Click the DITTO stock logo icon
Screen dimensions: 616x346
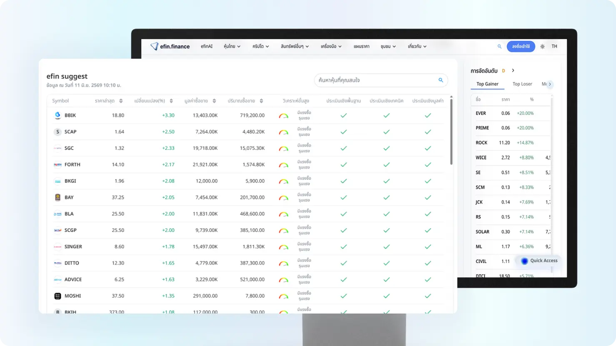[57, 263]
